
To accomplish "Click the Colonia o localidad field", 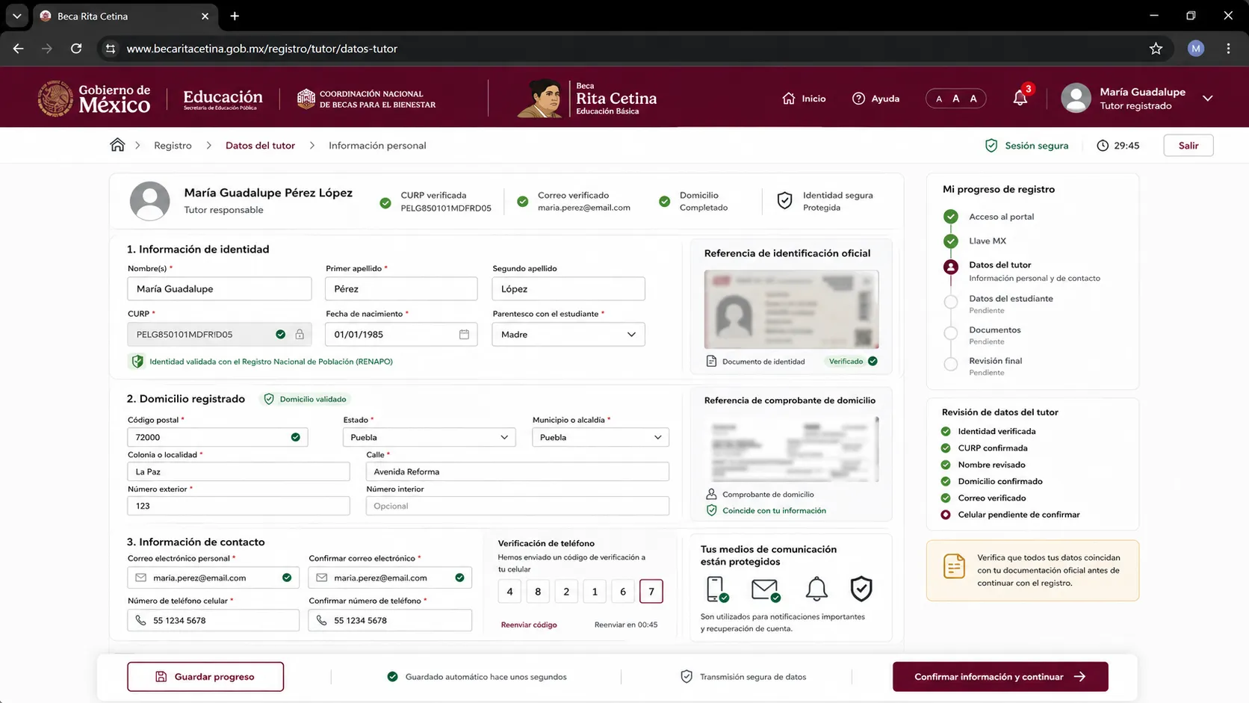I will pos(238,471).
